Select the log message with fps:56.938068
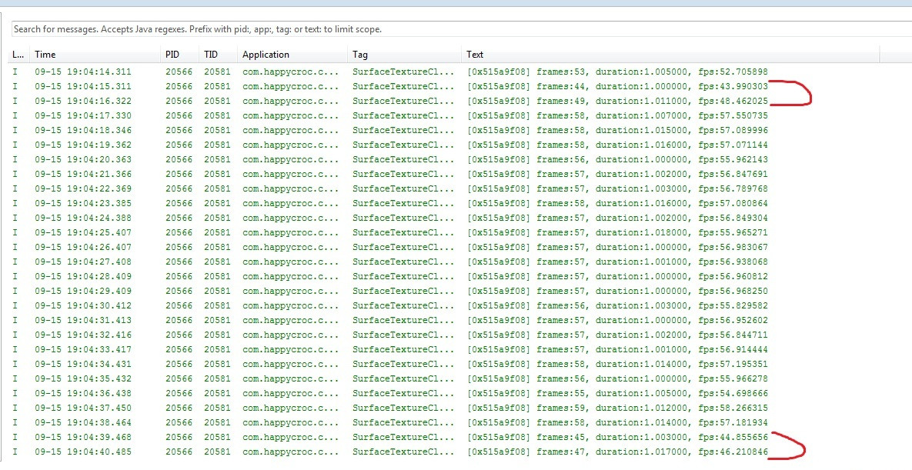Screen dimensions: 912x470 coord(617,262)
